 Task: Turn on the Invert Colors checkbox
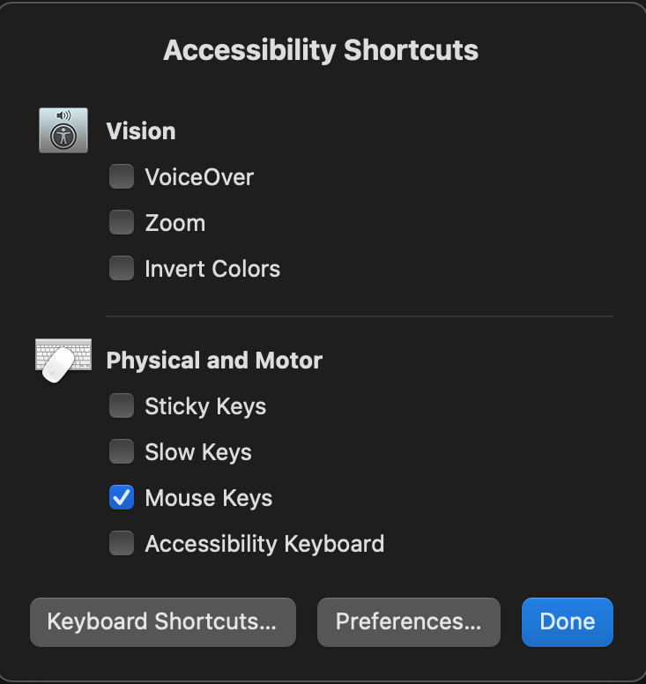(x=122, y=269)
